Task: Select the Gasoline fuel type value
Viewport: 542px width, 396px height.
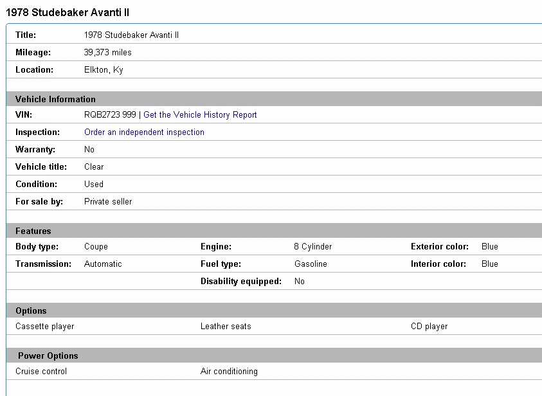Action: [311, 264]
